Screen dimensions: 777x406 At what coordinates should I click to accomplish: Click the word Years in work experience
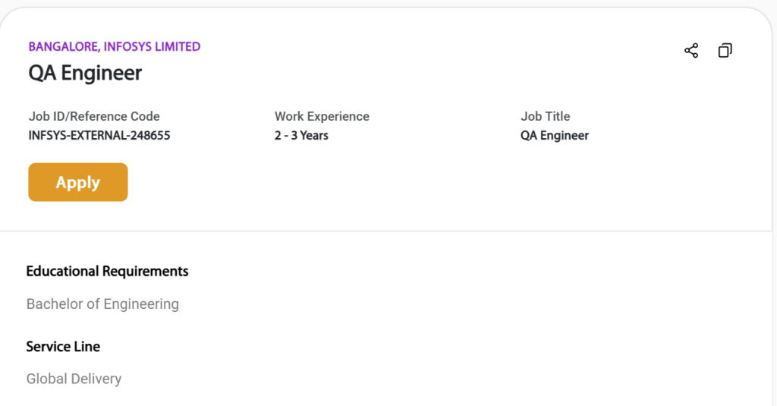tap(314, 135)
